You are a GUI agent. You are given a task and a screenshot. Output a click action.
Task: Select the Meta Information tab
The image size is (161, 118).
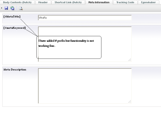click(99, 2)
